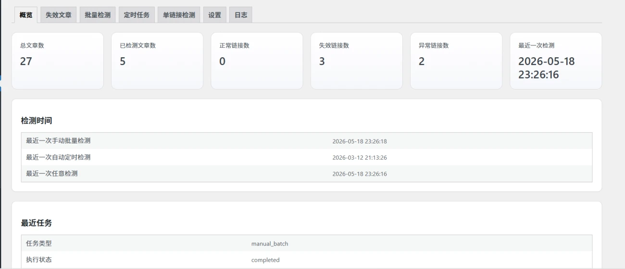Click the 总文章数 card label

[x=32, y=46]
